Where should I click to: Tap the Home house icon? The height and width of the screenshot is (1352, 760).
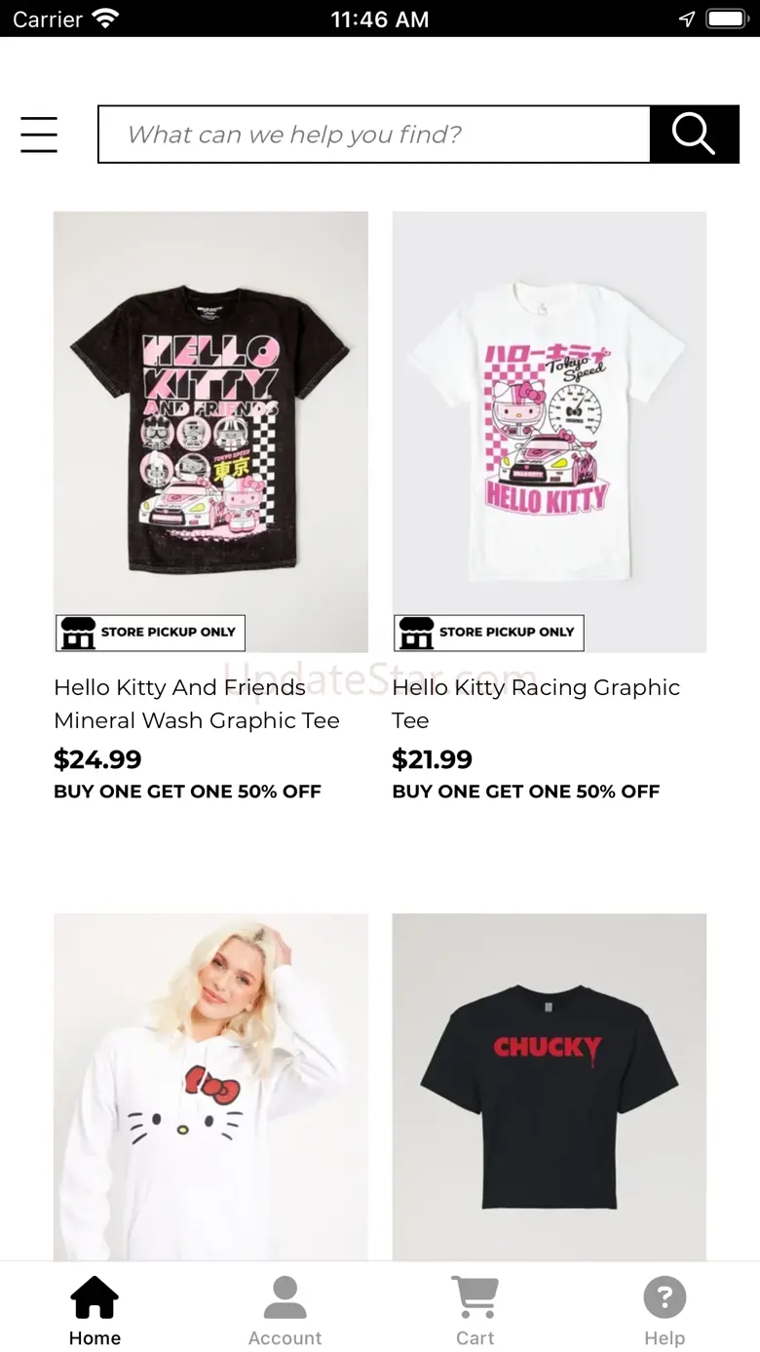point(95,1297)
